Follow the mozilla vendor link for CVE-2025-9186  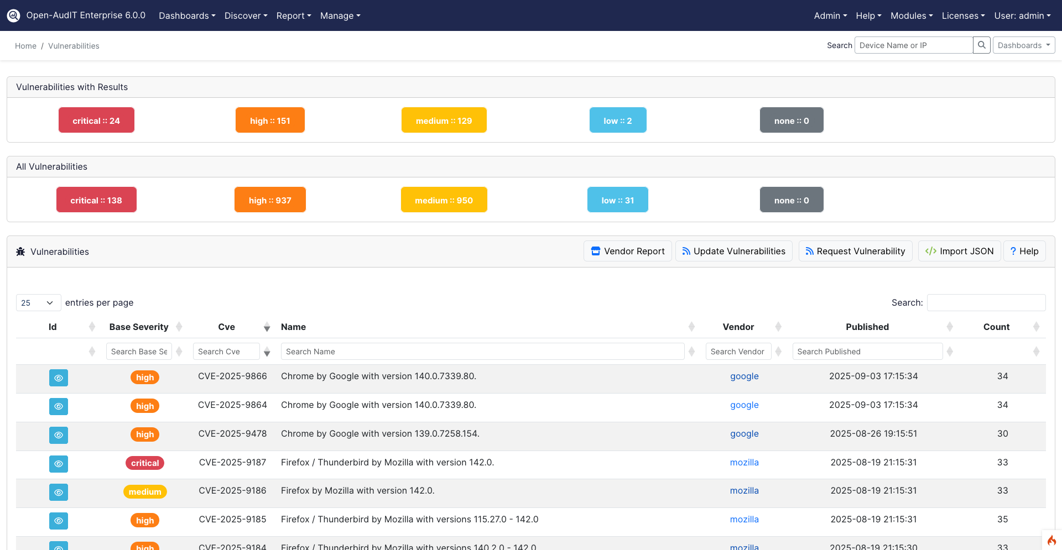point(744,491)
